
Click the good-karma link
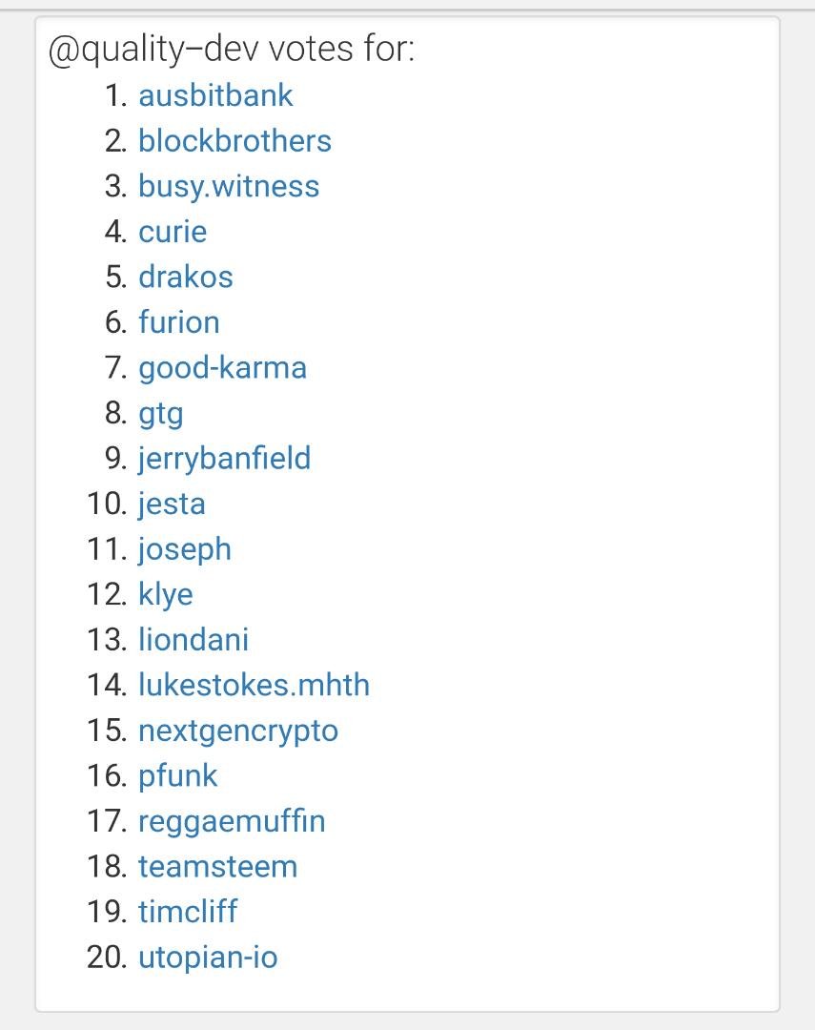tap(223, 368)
